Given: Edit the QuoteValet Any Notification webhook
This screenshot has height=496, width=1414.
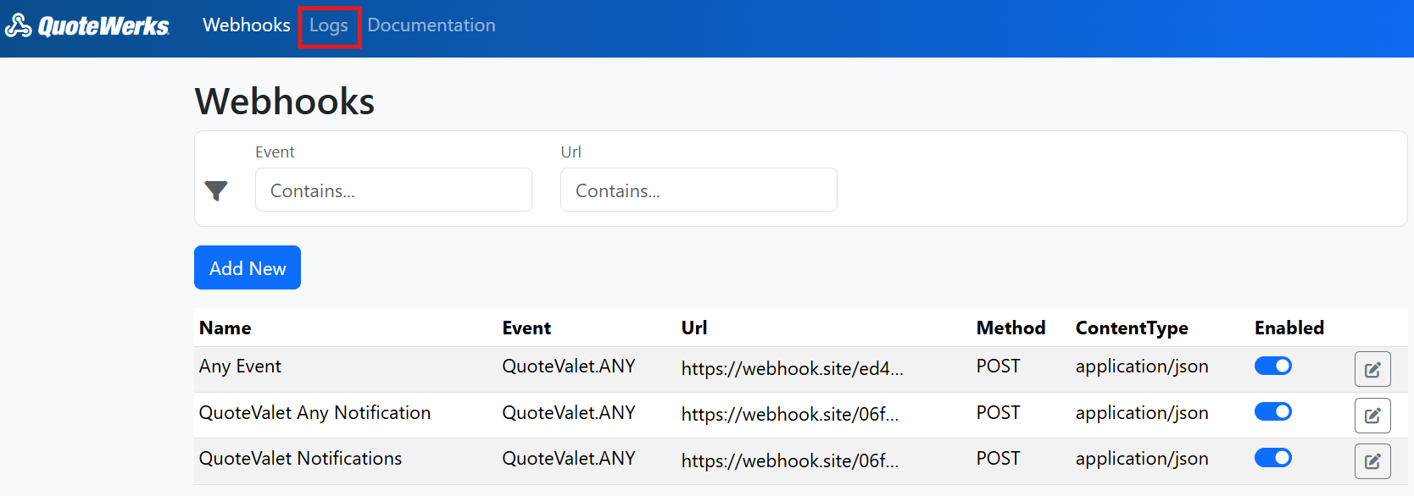Looking at the screenshot, I should point(1372,416).
